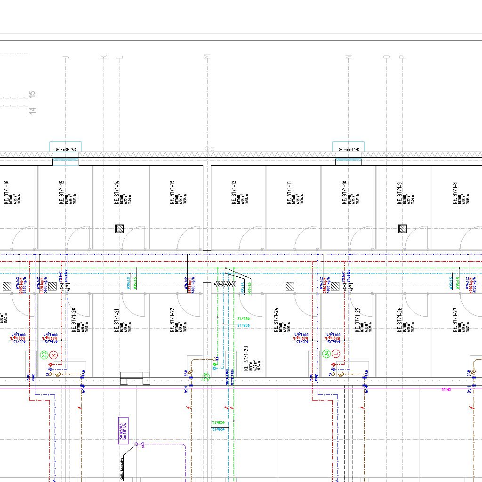Select the red circled K riser symbol
This screenshot has height=482, width=482.
[x=54, y=354]
